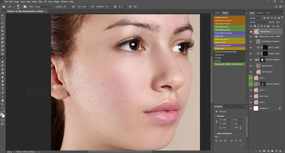The height and width of the screenshot is (153, 285).
Task: Select the Eyedropper tool
Action: tap(3, 35)
